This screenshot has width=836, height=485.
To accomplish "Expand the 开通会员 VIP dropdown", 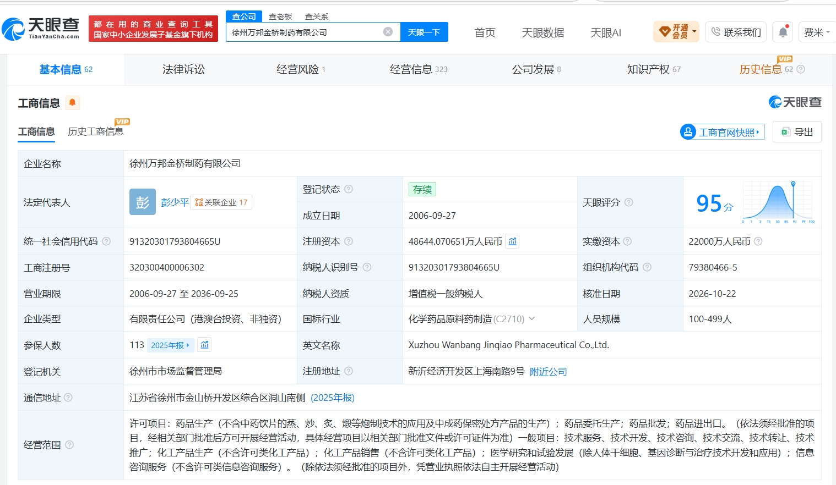I will (x=676, y=32).
